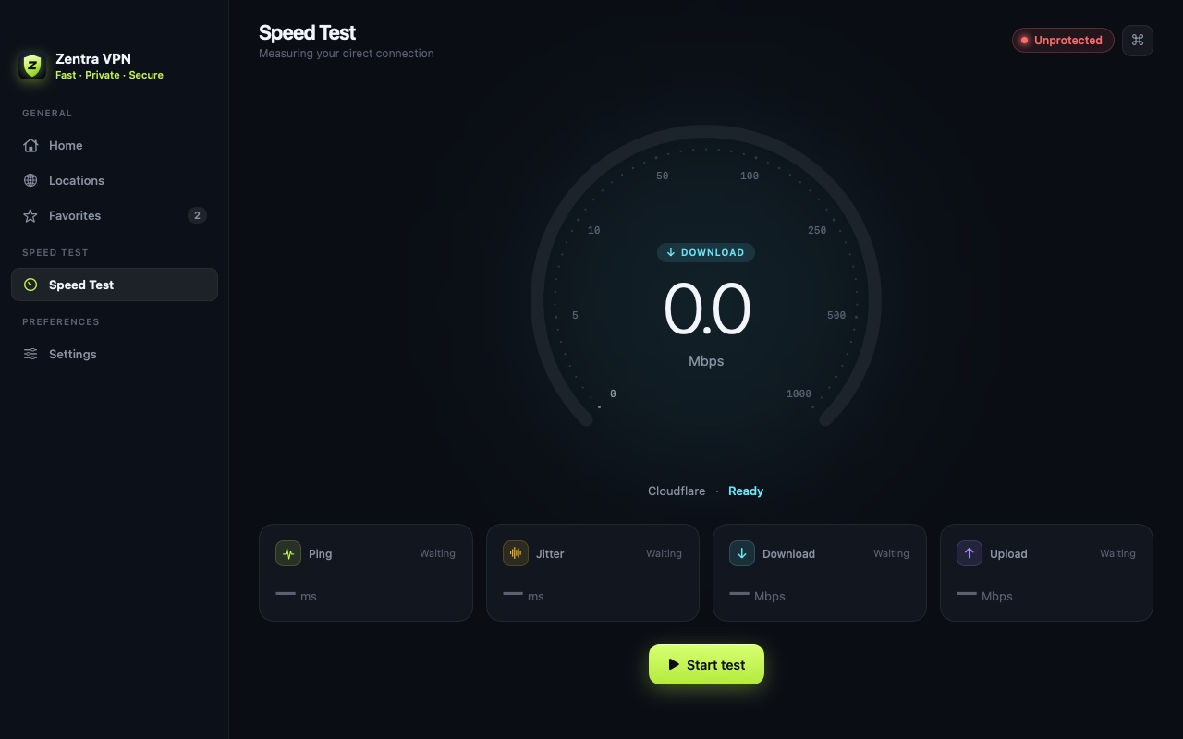Click the Mbps unit under the reading
This screenshot has height=739, width=1183.
point(706,361)
